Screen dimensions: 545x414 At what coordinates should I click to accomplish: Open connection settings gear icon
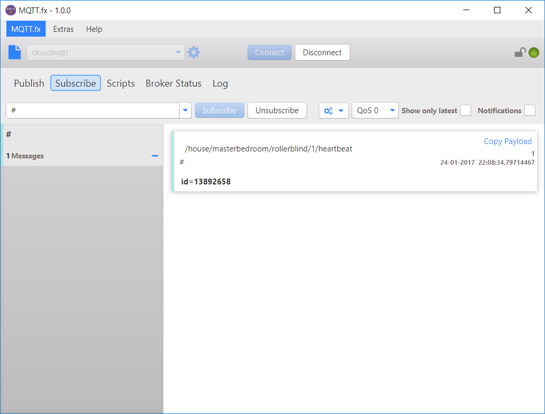[x=193, y=53]
